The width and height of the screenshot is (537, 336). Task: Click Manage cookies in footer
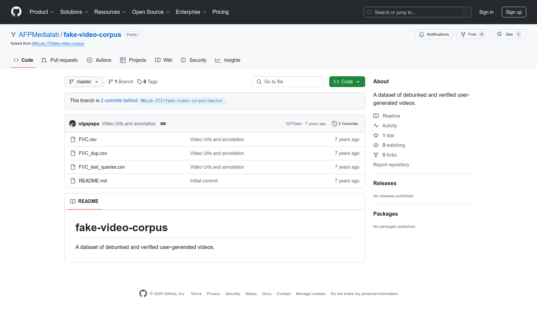311,294
